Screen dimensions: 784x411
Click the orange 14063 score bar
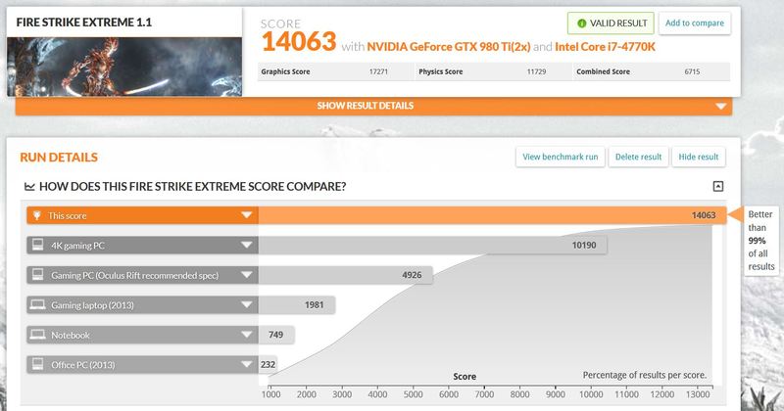493,215
